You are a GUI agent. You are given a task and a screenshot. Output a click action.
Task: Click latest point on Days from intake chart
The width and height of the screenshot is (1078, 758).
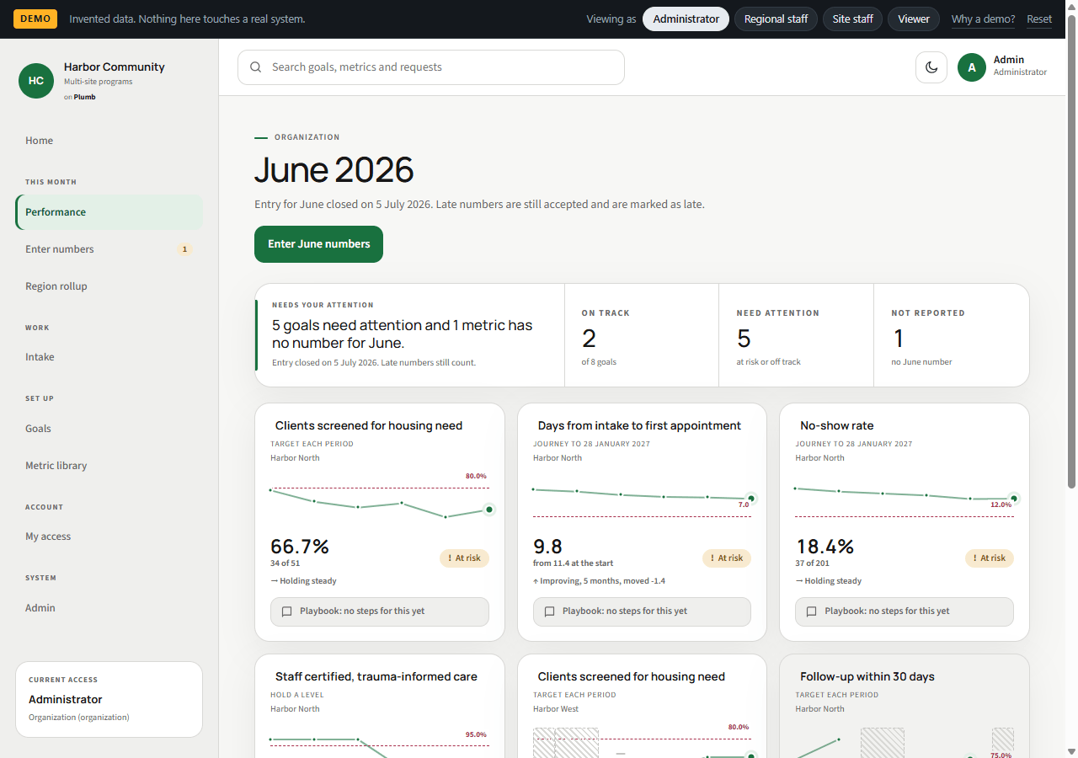751,499
